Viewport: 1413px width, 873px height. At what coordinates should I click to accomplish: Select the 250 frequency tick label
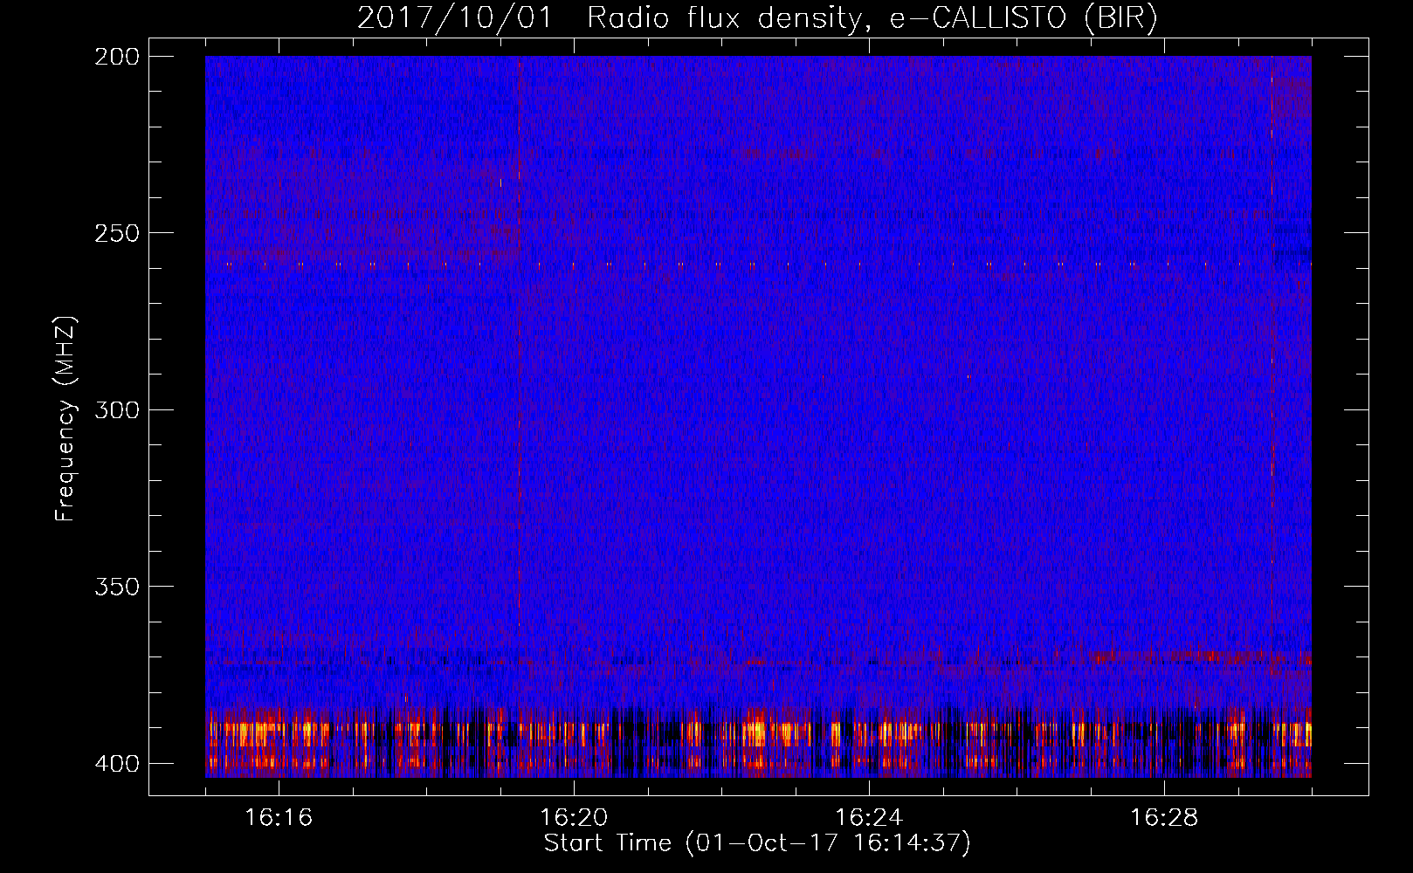[x=116, y=233]
